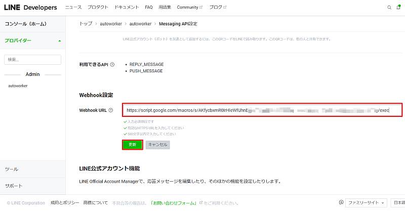Image resolution: width=405 pixels, height=211 pixels.
Task: Click the green 更新 button
Action: click(133, 145)
